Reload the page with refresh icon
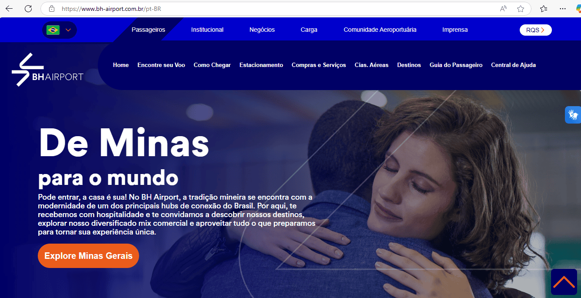Image resolution: width=581 pixels, height=298 pixels. 28,8
